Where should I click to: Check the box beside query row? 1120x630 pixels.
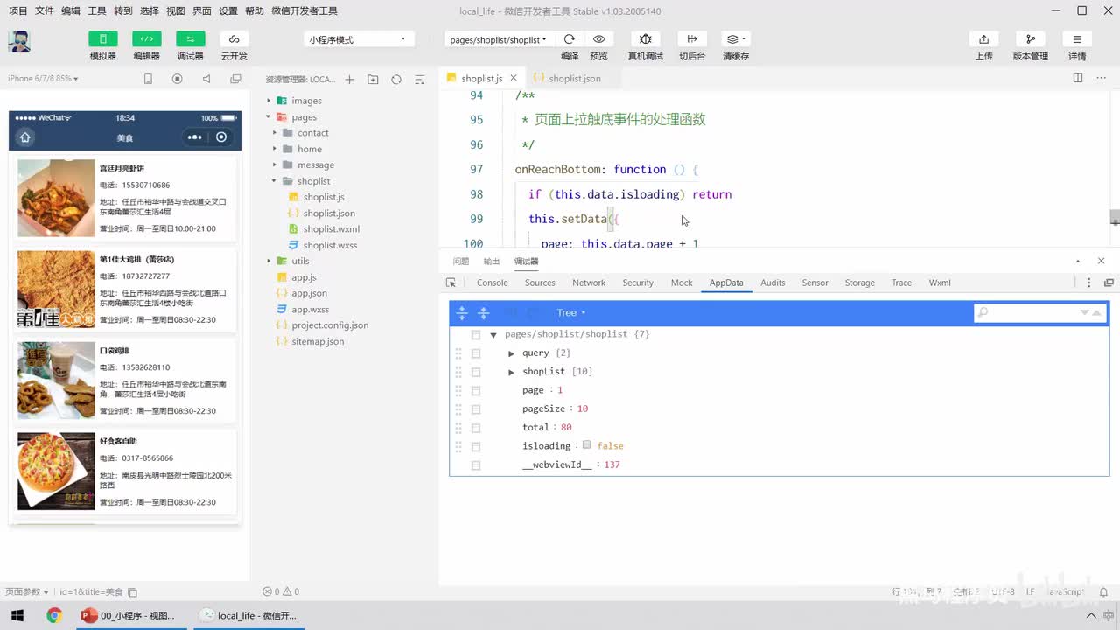pos(476,353)
